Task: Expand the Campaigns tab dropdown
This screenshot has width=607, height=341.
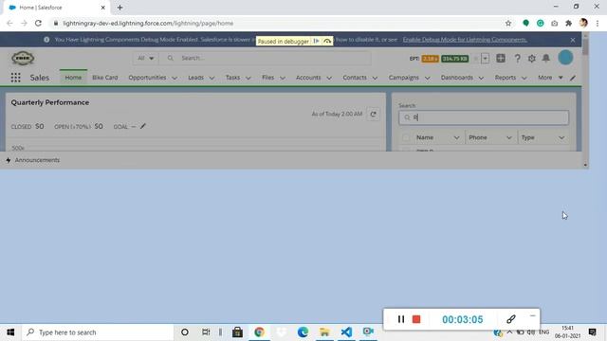Action: click(x=428, y=78)
